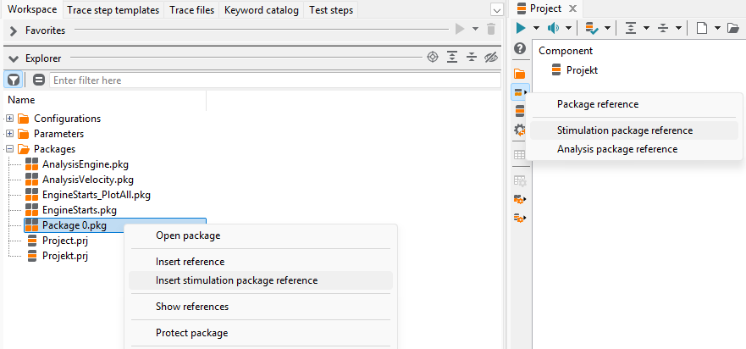Click the expand all icon in Explorer header

pyautogui.click(x=452, y=58)
